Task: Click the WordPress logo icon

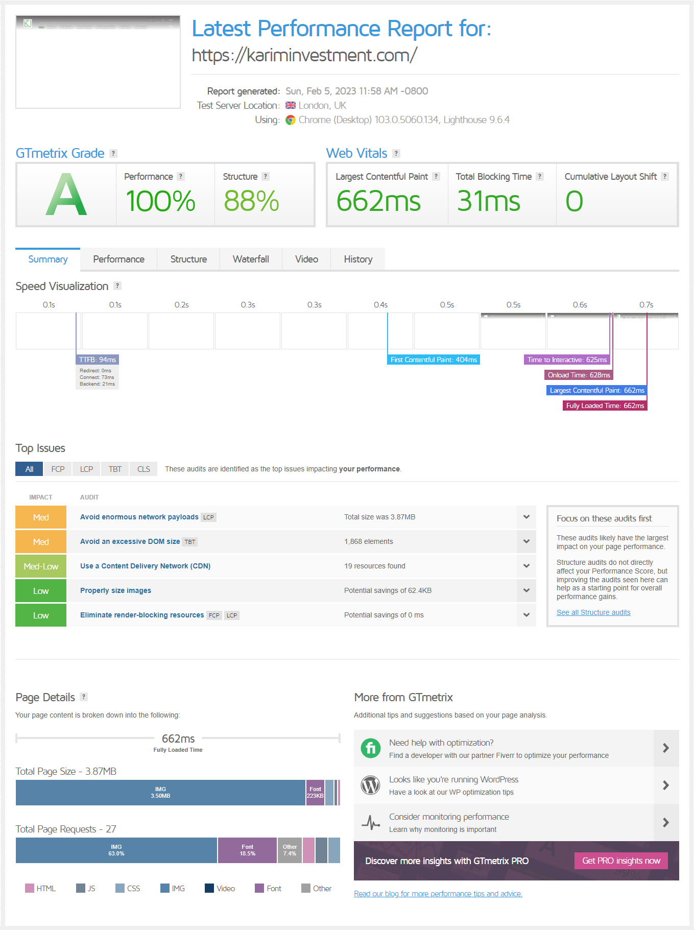Action: pyautogui.click(x=371, y=785)
